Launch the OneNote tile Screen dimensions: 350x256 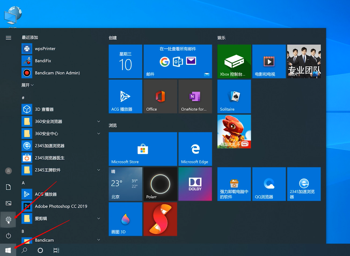click(195, 96)
